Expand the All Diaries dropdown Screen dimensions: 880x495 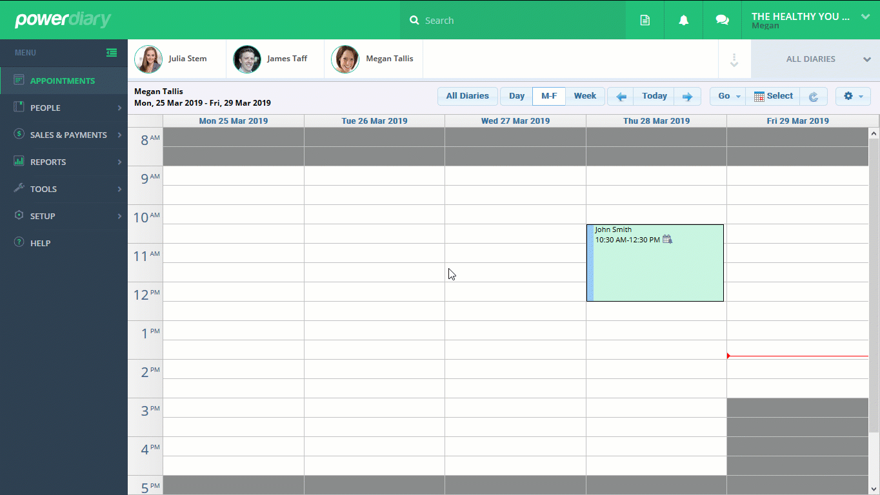[815, 59]
